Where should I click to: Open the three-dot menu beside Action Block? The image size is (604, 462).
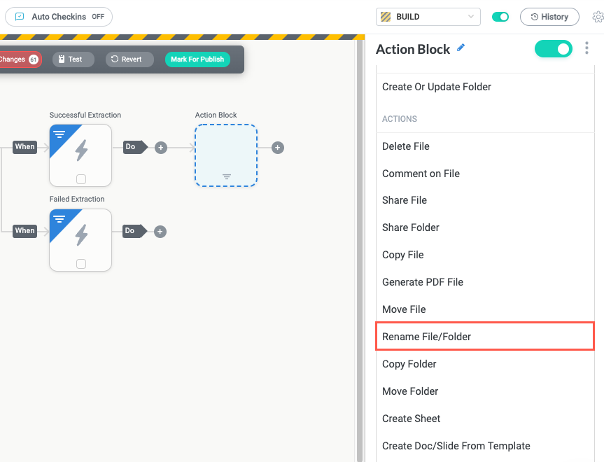587,48
